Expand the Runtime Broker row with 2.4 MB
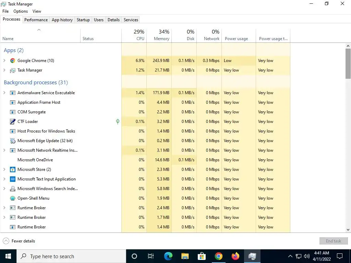The width and height of the screenshot is (351, 263). tap(4, 208)
